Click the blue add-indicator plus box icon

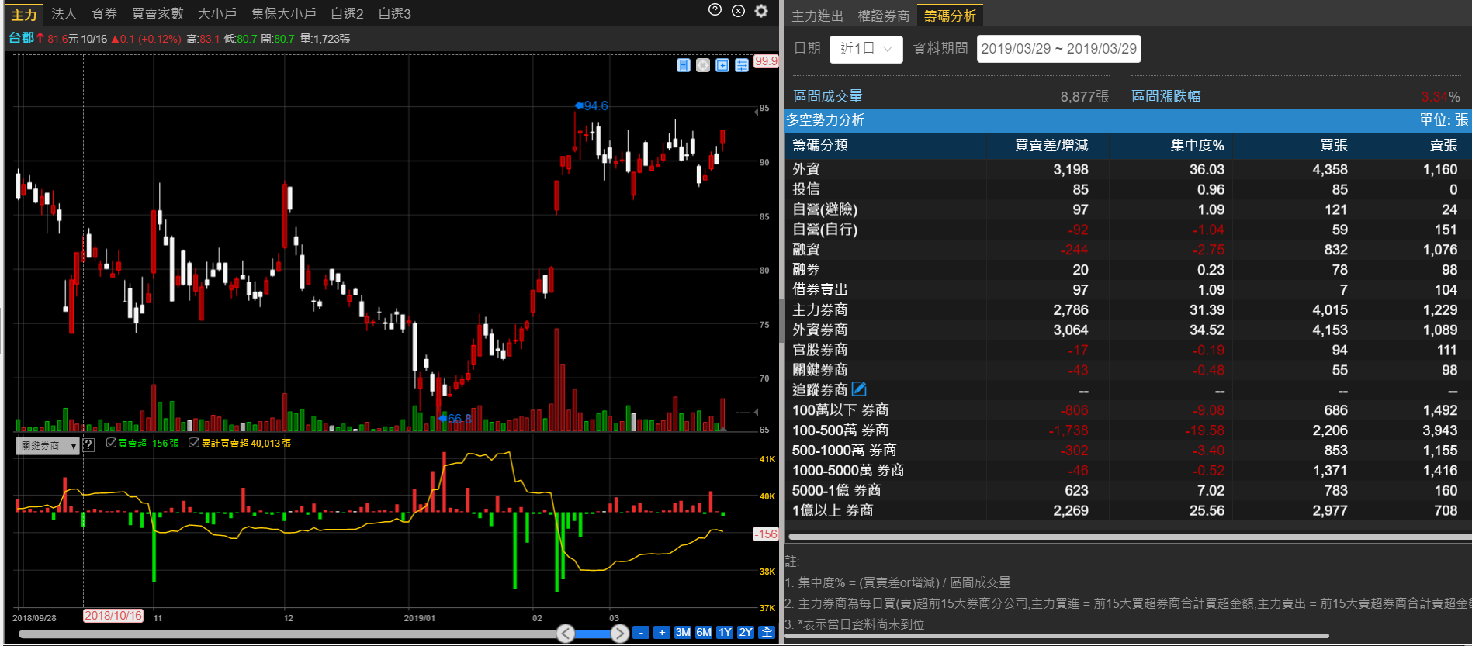coord(722,65)
